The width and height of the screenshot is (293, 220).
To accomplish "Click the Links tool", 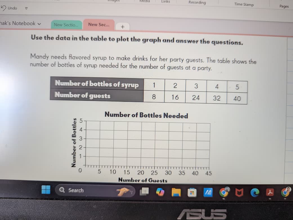I will coord(165,1).
